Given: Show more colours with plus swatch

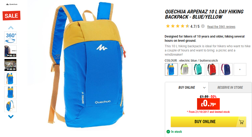Looking at the screenshot, I should pyautogui.click(x=240, y=69).
